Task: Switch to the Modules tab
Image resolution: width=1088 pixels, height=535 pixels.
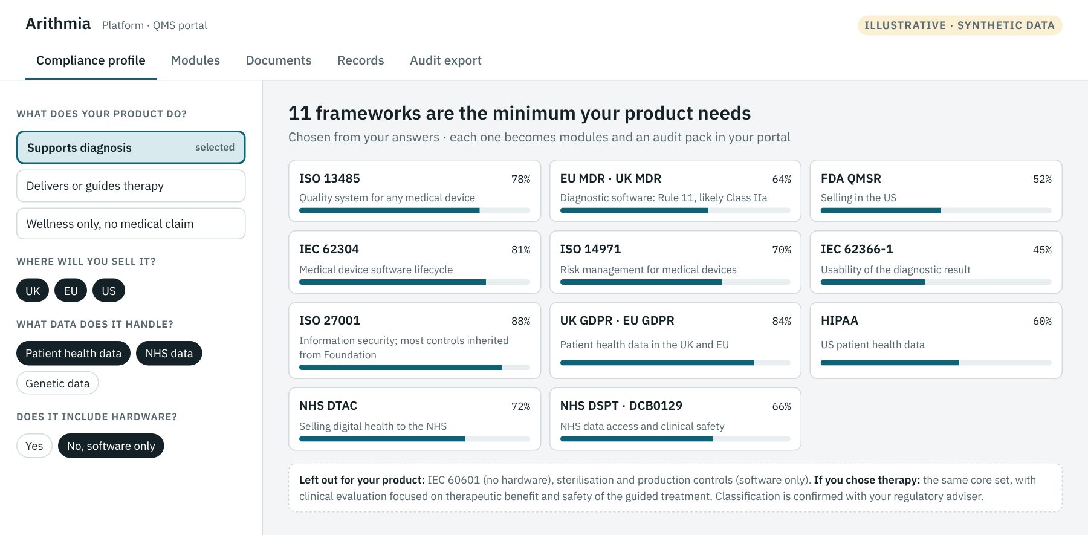Action: point(195,60)
